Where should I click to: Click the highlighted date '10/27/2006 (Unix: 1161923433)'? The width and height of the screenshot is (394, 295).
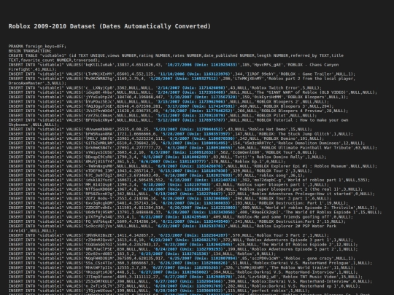[x=202, y=65]
